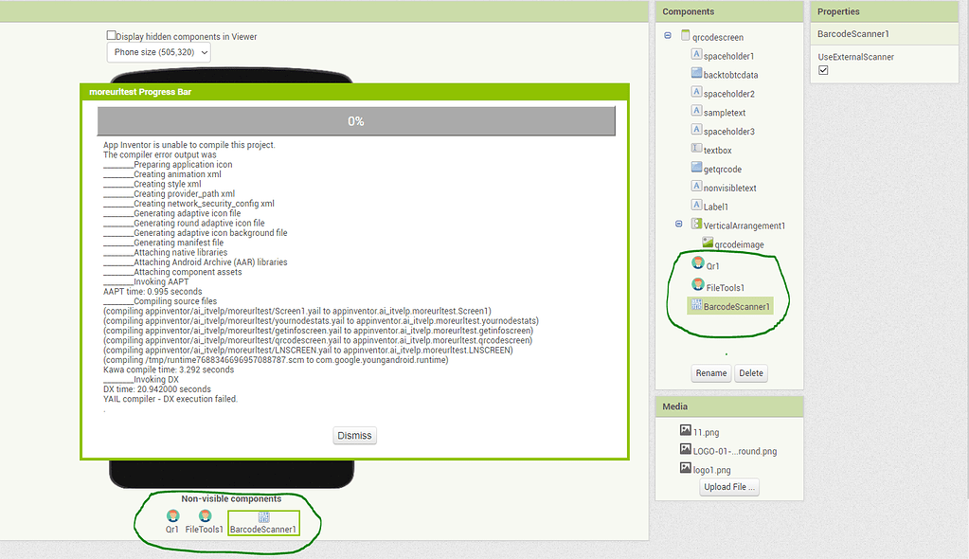Image resolution: width=969 pixels, height=559 pixels.
Task: Open the Phone size dropdown
Action: pyautogui.click(x=157, y=52)
